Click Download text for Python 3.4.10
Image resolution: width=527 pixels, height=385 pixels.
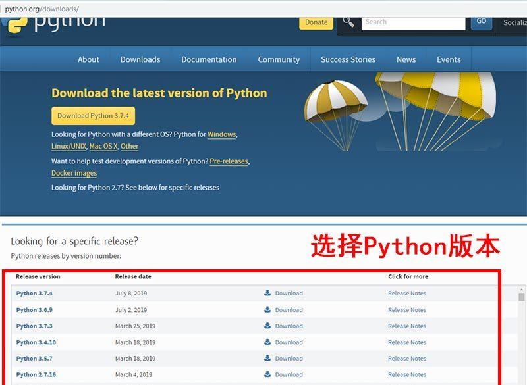click(289, 342)
